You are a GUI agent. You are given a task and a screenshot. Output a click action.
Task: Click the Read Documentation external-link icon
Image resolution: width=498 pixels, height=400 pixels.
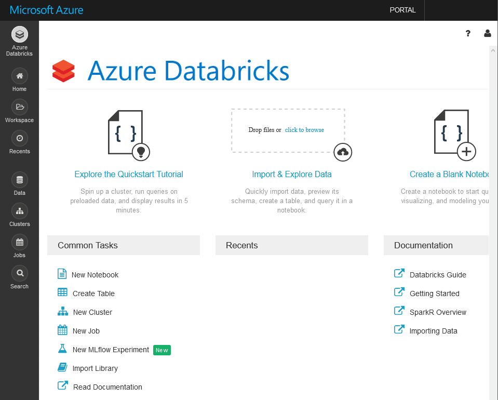click(x=62, y=385)
